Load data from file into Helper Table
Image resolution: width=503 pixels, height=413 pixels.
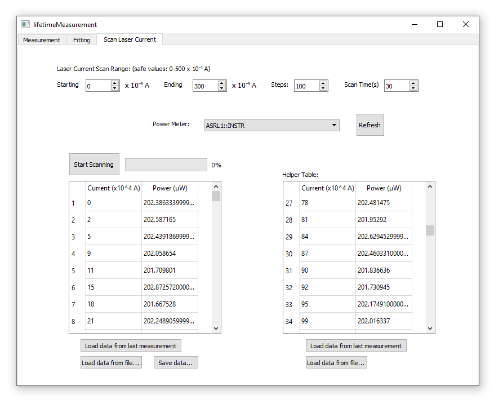pos(336,363)
